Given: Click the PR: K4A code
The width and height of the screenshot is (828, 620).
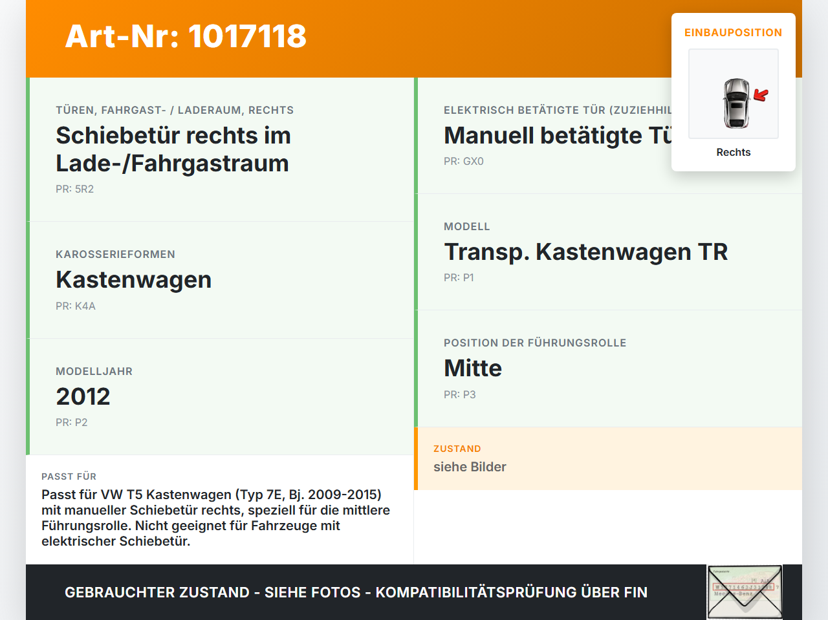Looking at the screenshot, I should [x=76, y=306].
